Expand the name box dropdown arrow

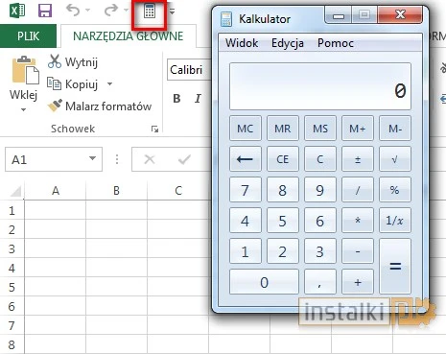(x=92, y=158)
